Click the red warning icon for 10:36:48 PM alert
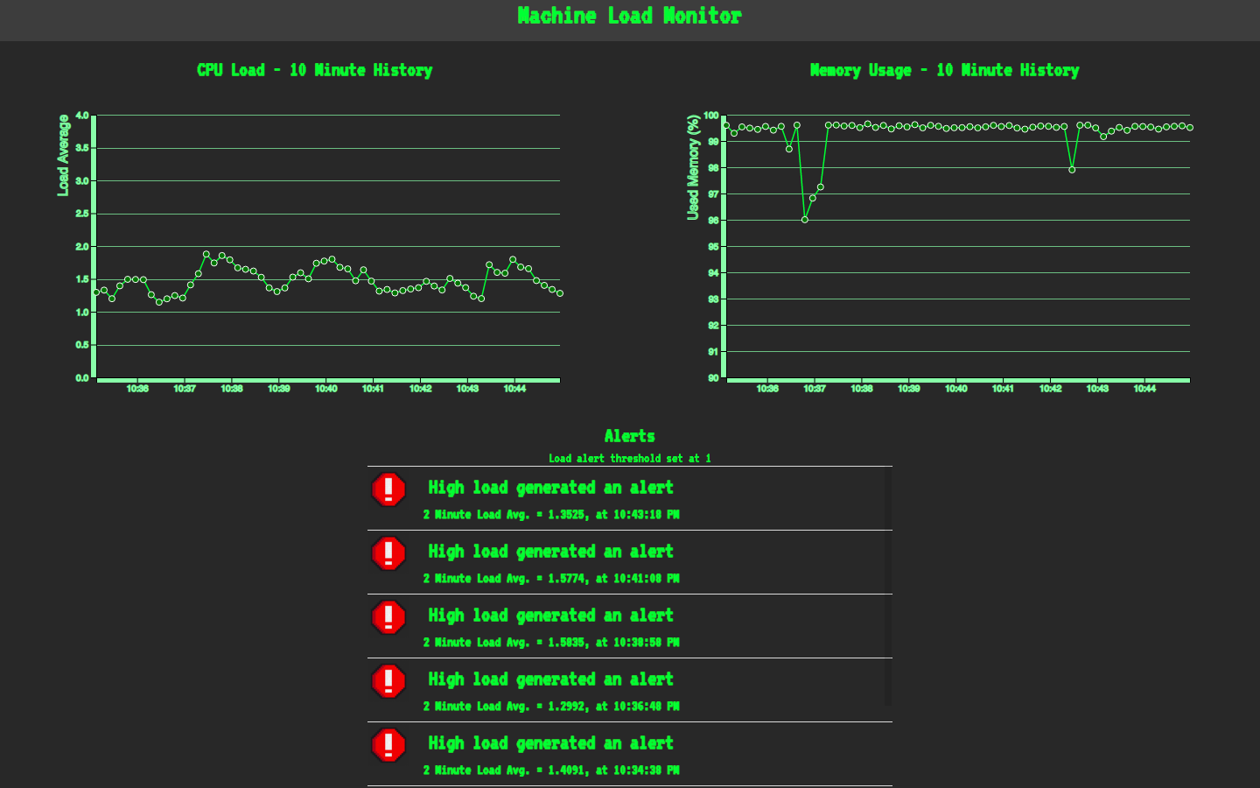 388,681
